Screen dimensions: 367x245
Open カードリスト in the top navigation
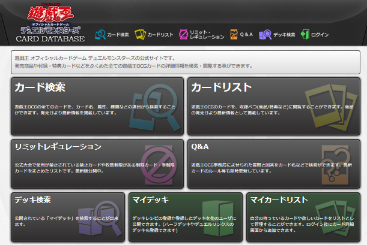point(160,35)
